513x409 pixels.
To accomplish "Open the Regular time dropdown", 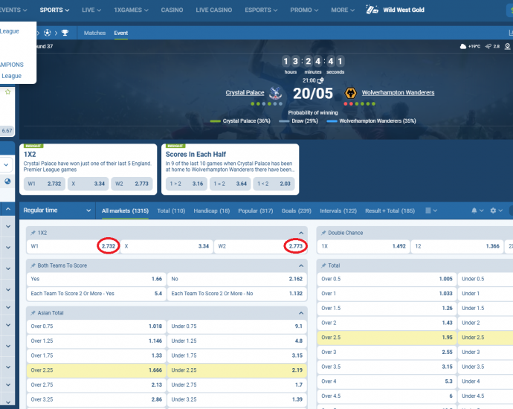I will tap(57, 210).
